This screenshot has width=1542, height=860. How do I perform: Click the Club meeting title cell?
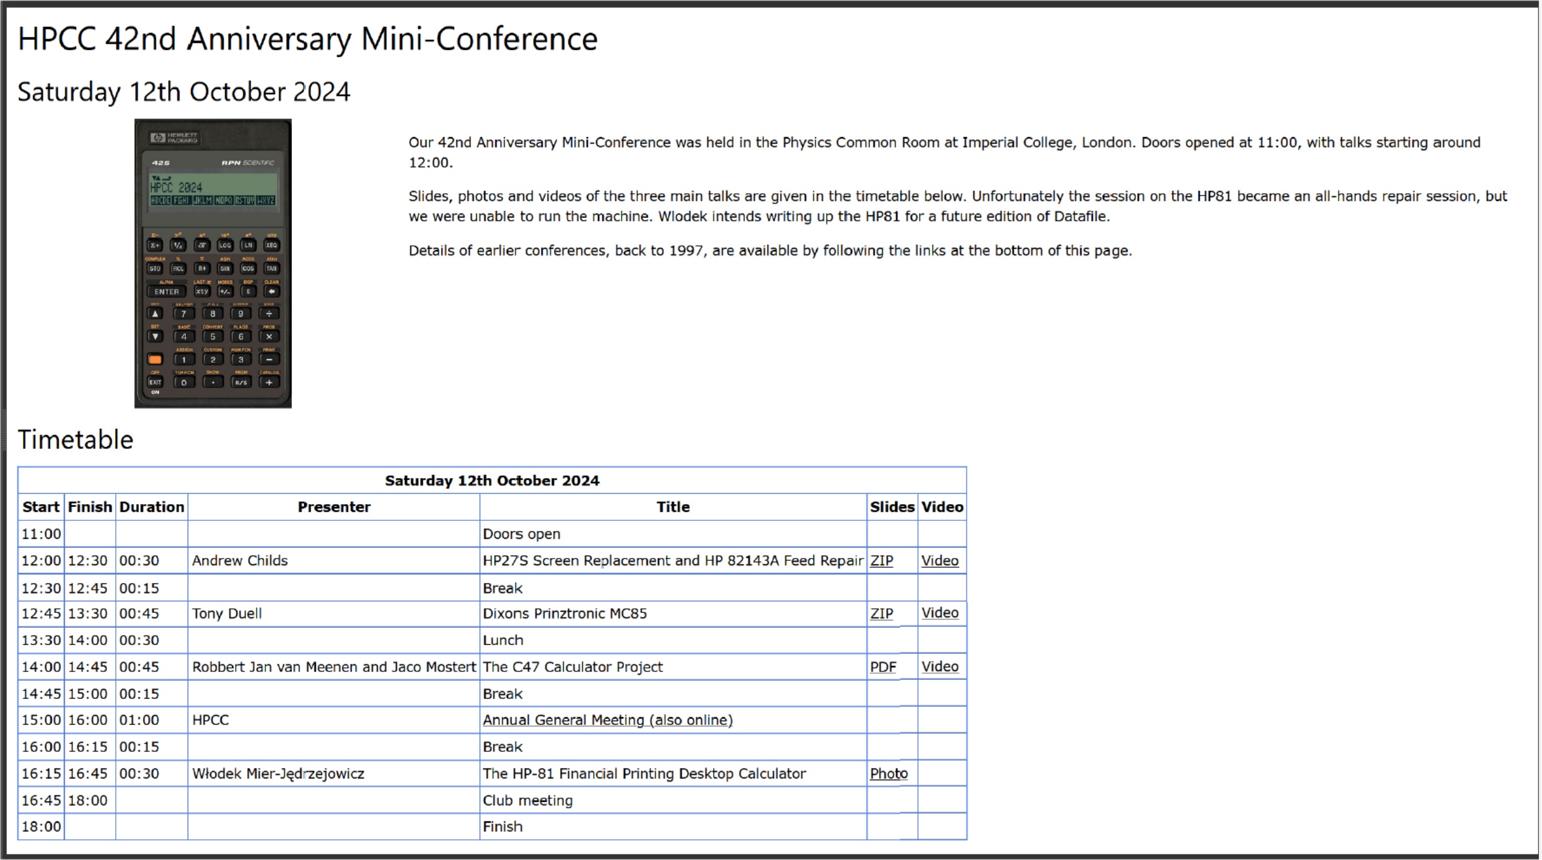(x=527, y=800)
